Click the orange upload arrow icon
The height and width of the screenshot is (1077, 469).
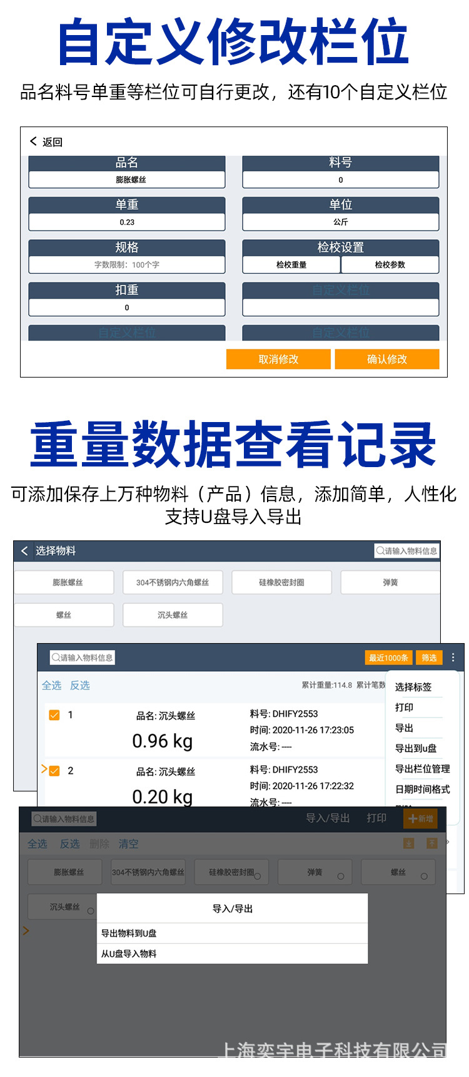click(x=432, y=843)
